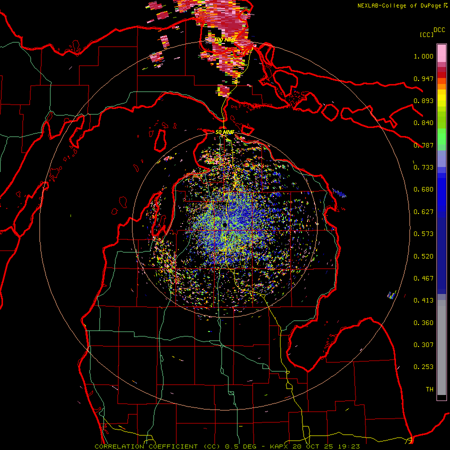Select the 0.733 scale label

pos(423,167)
